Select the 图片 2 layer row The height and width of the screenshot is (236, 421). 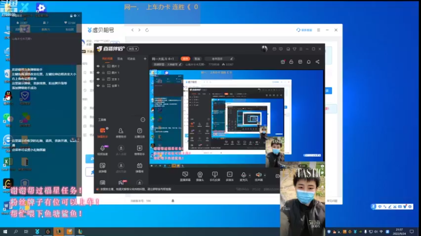pos(121,66)
